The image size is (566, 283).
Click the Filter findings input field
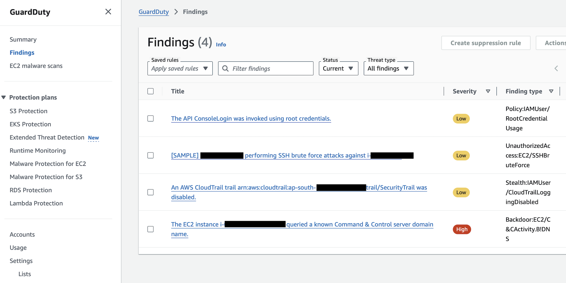266,68
